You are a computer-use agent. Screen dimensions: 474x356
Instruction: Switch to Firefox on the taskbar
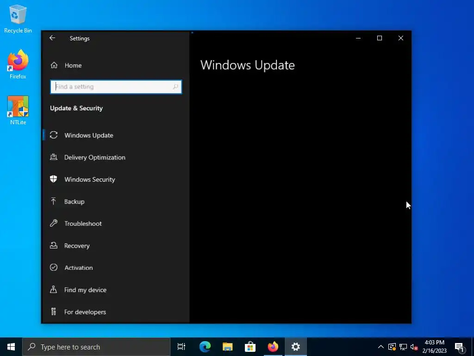(x=273, y=347)
